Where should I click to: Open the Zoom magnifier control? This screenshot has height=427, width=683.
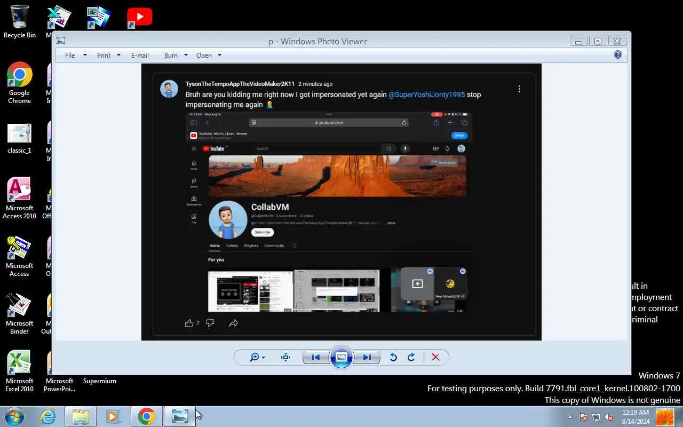pyautogui.click(x=257, y=357)
